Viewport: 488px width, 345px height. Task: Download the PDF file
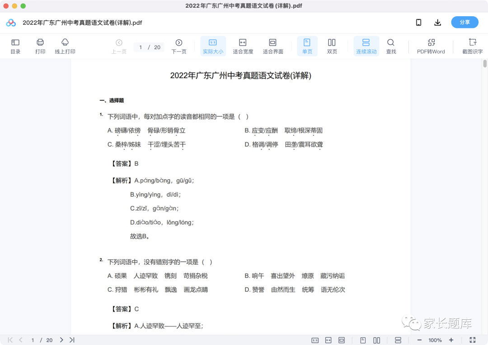tap(437, 23)
